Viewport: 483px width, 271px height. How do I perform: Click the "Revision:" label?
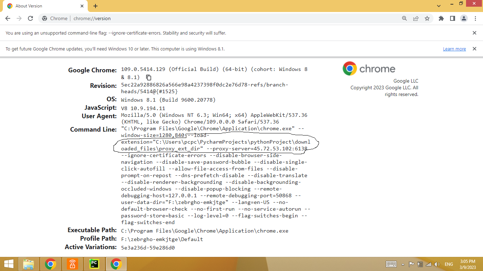[x=103, y=86]
